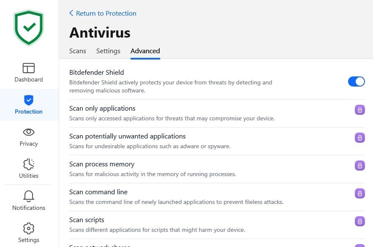
Task: Select the Advanced tab
Action: [x=145, y=51]
